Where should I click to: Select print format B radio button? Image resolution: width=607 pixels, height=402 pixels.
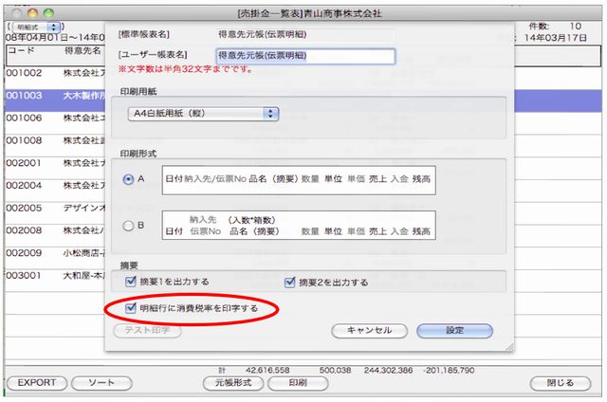click(128, 226)
